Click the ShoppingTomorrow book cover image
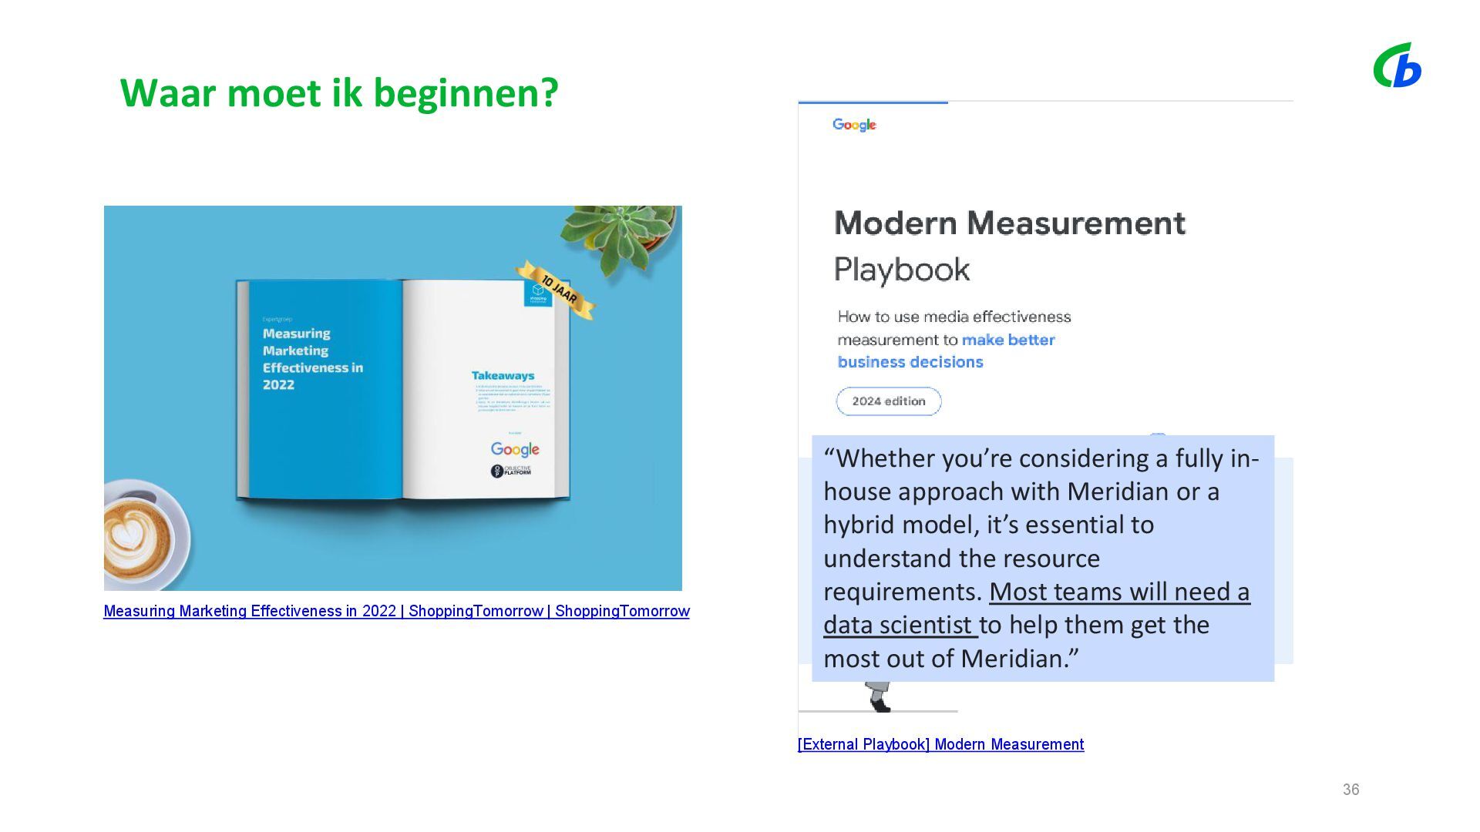Image resolution: width=1480 pixels, height=832 pixels. [393, 398]
